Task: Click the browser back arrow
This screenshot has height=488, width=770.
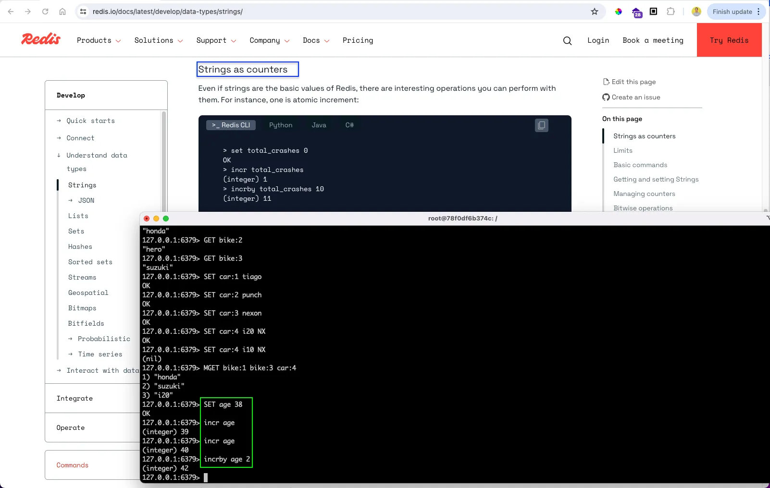Action: [11, 12]
